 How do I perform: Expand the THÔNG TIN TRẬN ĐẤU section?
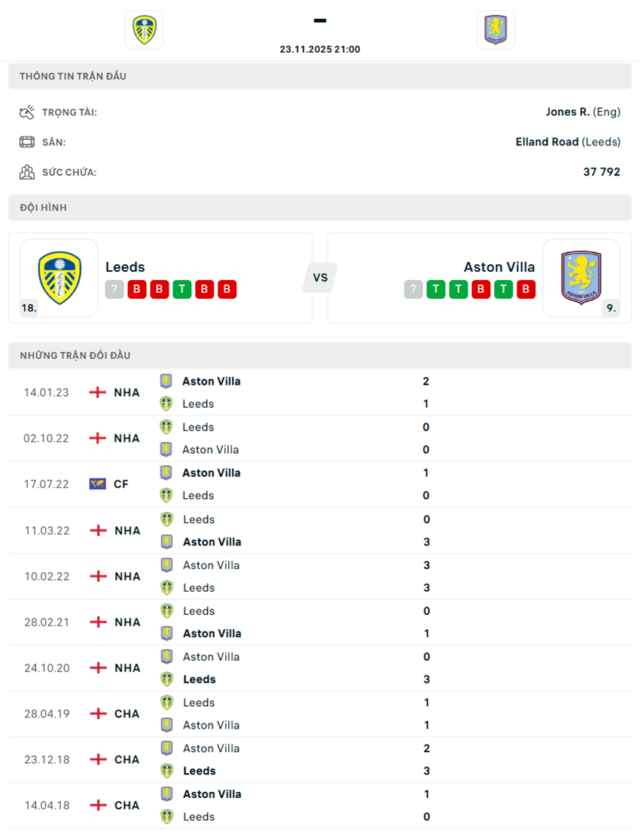pos(320,75)
